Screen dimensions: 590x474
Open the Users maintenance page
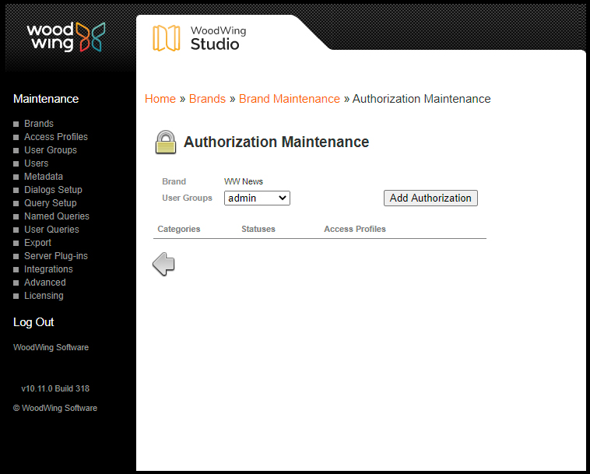[36, 163]
